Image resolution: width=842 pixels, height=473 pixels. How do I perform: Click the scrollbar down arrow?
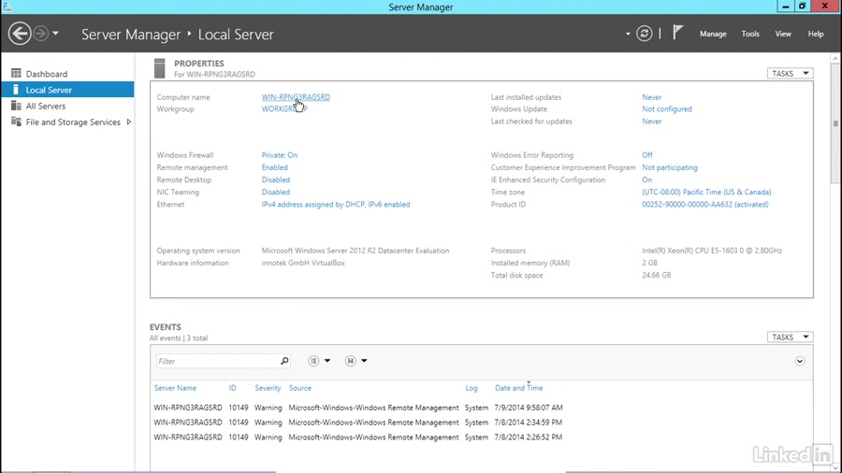point(835,467)
